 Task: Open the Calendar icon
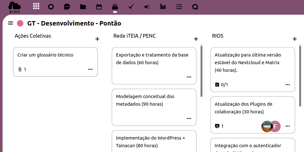coord(99,7)
